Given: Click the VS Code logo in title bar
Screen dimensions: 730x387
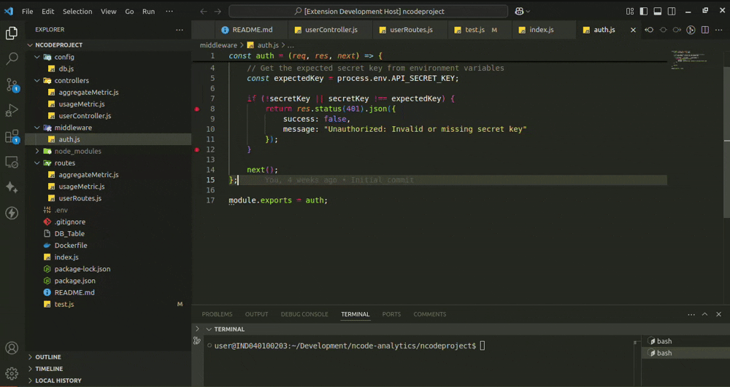Looking at the screenshot, I should (9, 11).
